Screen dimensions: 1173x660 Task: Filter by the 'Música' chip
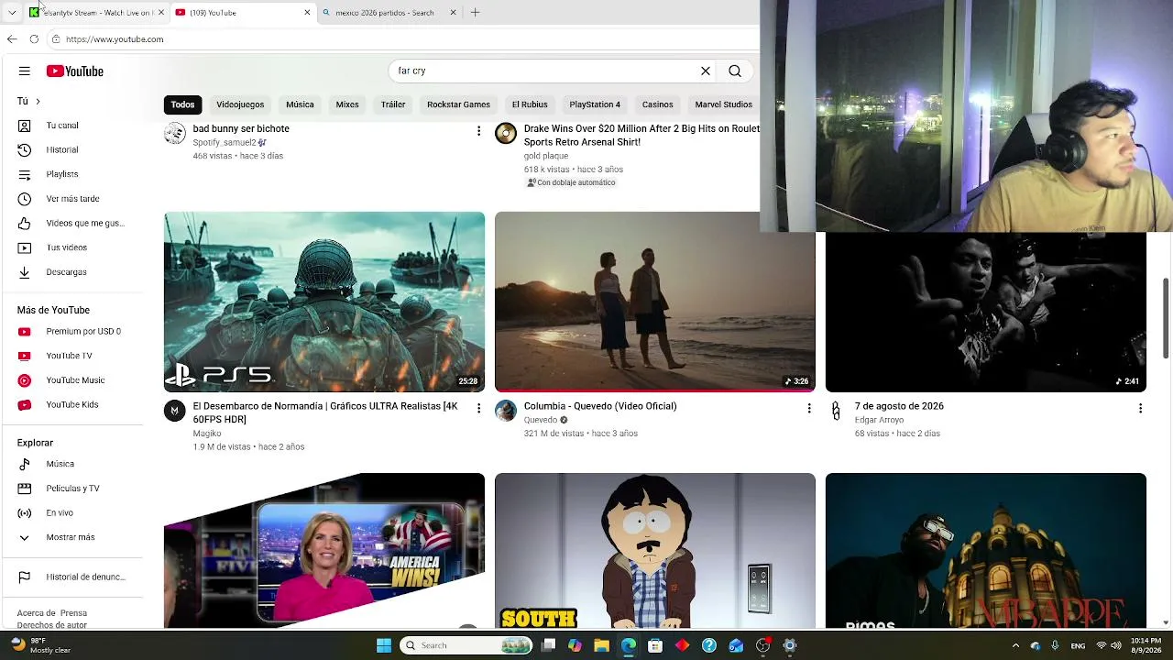click(300, 104)
